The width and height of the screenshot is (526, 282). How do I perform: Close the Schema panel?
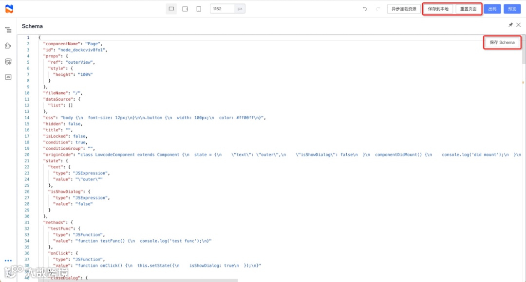518,25
